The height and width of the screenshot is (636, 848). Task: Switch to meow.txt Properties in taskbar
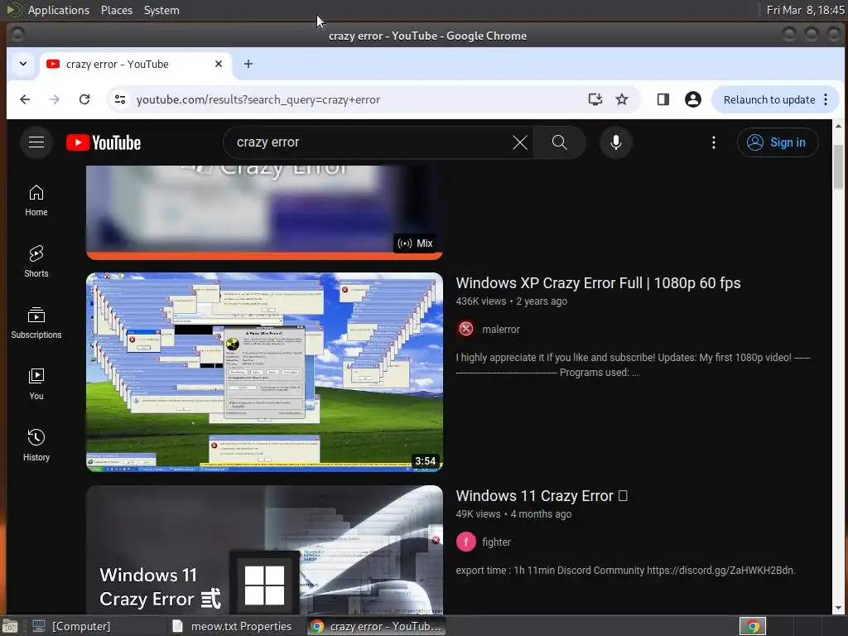pos(233,626)
